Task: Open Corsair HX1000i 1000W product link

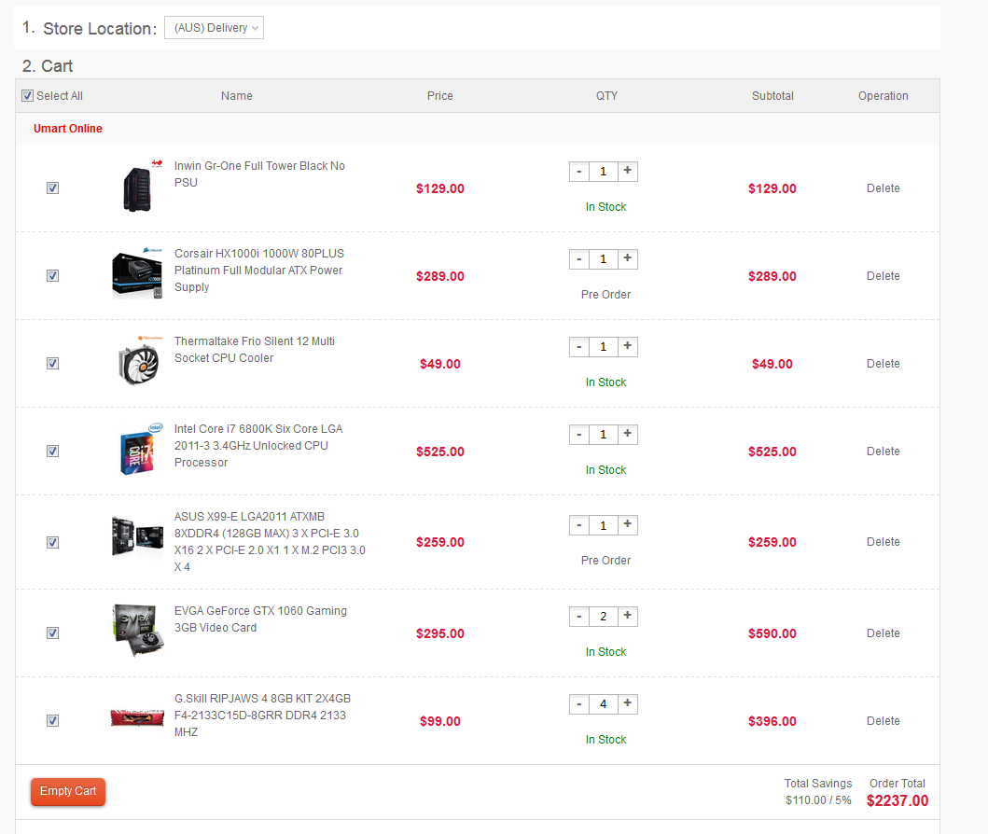Action: pyautogui.click(x=259, y=271)
